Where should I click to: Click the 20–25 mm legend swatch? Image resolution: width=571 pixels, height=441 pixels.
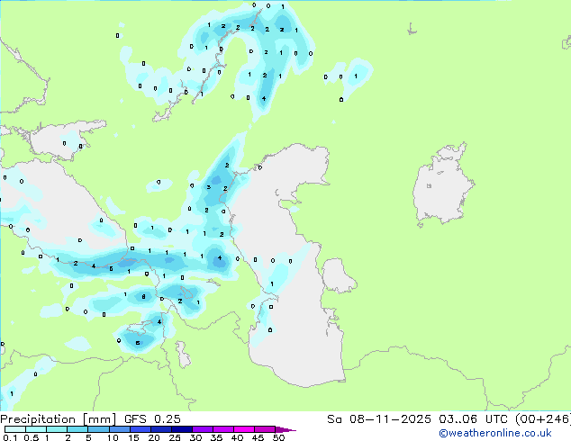(161, 429)
